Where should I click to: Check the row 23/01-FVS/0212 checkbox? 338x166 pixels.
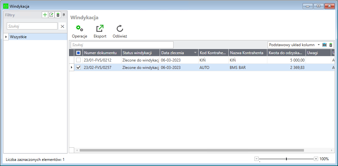click(78, 60)
